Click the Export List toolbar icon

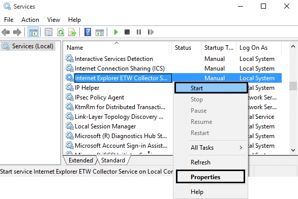[x=72, y=32]
